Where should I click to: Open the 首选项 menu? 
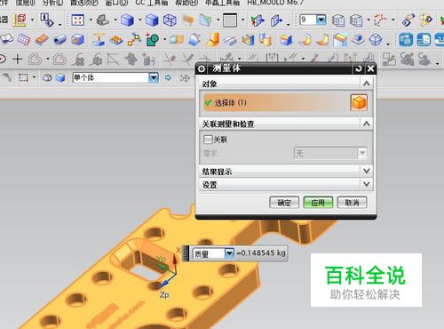[84, 3]
